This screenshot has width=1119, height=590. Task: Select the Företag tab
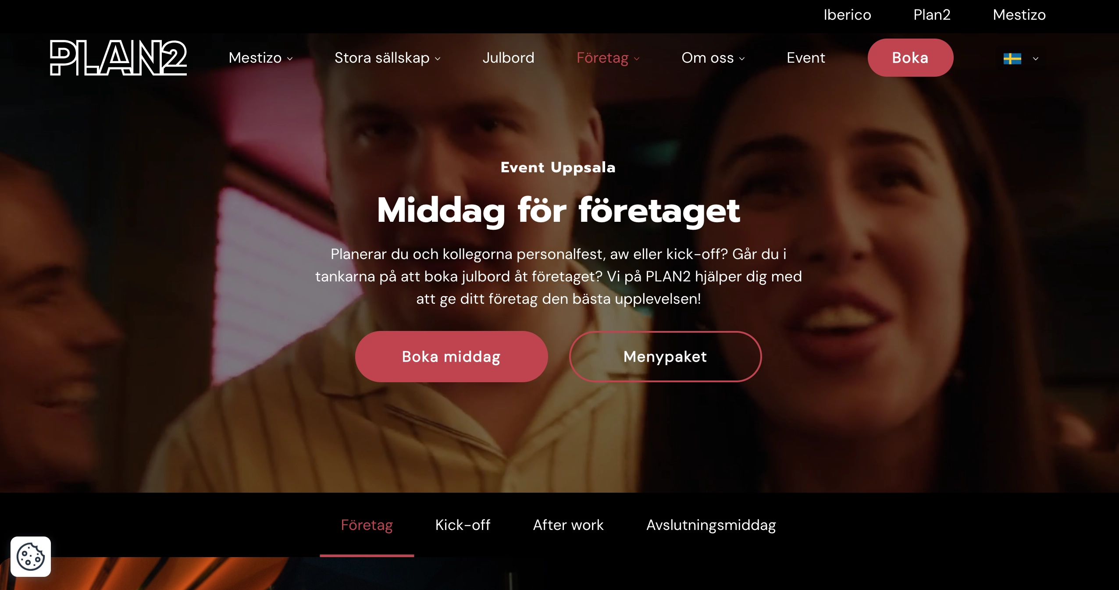(367, 525)
